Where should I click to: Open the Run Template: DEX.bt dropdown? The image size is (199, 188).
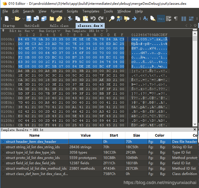click(84, 31)
